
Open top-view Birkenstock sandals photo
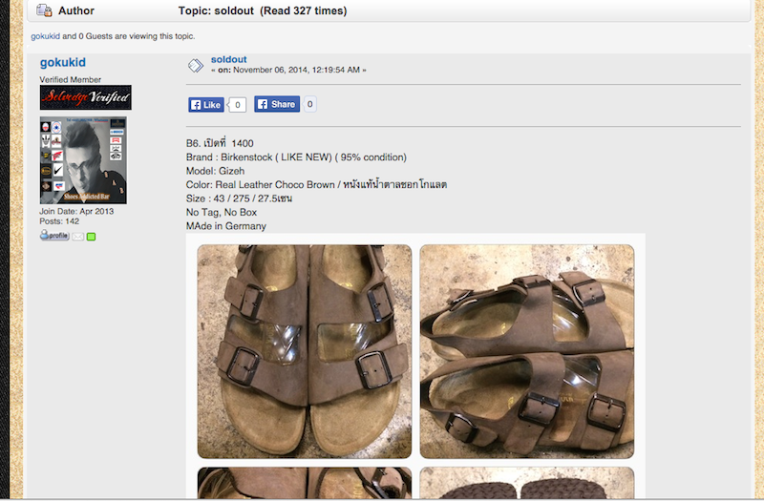click(x=305, y=351)
